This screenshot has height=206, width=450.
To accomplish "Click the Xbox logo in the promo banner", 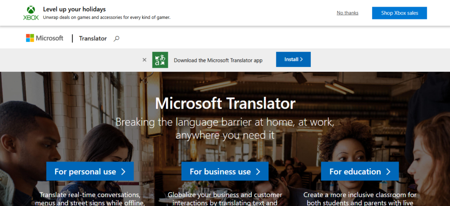I will click(31, 13).
